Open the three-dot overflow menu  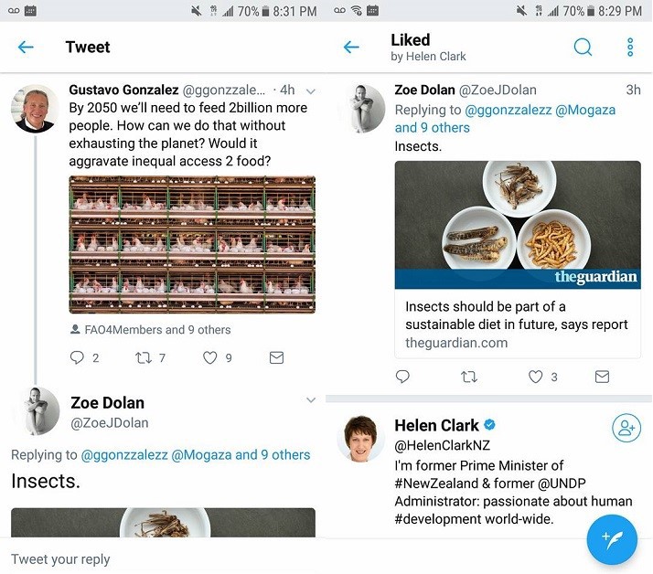[x=630, y=48]
